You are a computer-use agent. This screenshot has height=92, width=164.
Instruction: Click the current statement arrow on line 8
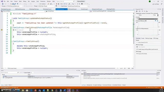pos(2,30)
